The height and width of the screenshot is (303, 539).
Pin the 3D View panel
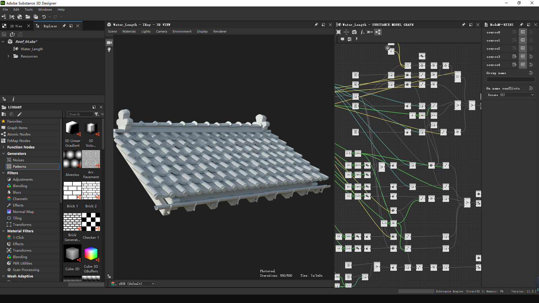click(x=316, y=25)
